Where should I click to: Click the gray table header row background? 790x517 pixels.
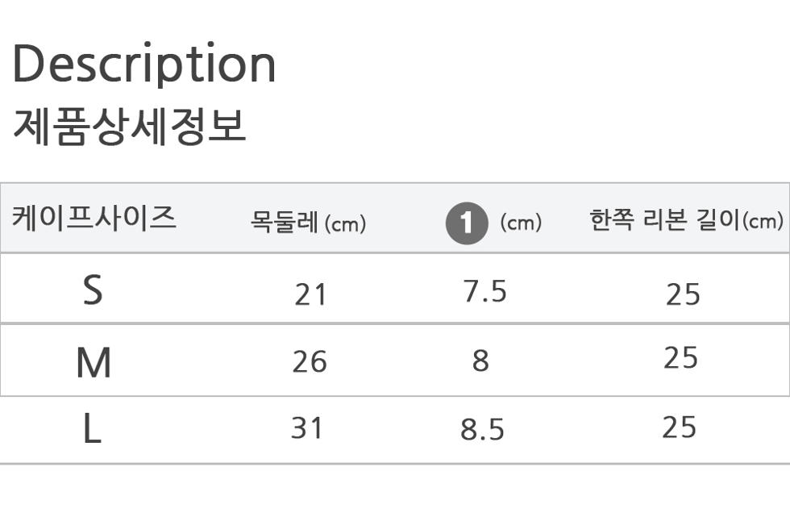pyautogui.click(x=395, y=219)
